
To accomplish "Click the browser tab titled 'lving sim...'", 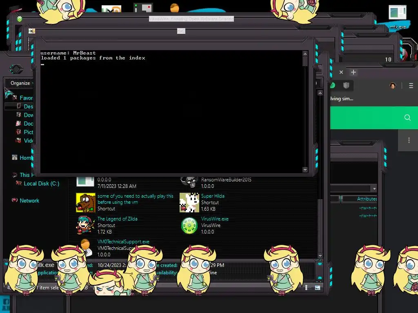I will click(x=342, y=99).
